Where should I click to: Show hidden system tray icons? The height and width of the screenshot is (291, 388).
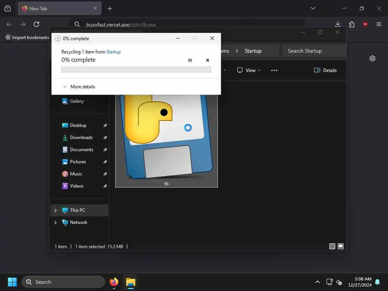tap(318, 282)
